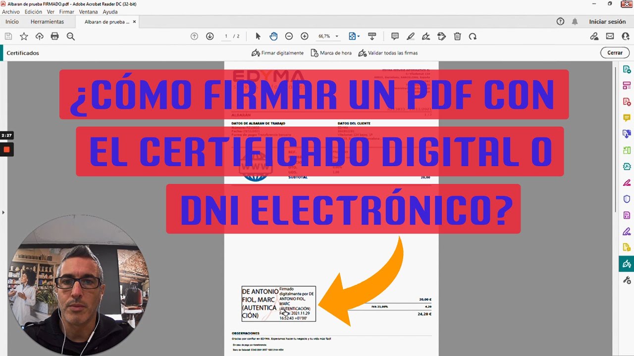The width and height of the screenshot is (634, 356).
Task: Click the share link icon
Action: (x=594, y=36)
